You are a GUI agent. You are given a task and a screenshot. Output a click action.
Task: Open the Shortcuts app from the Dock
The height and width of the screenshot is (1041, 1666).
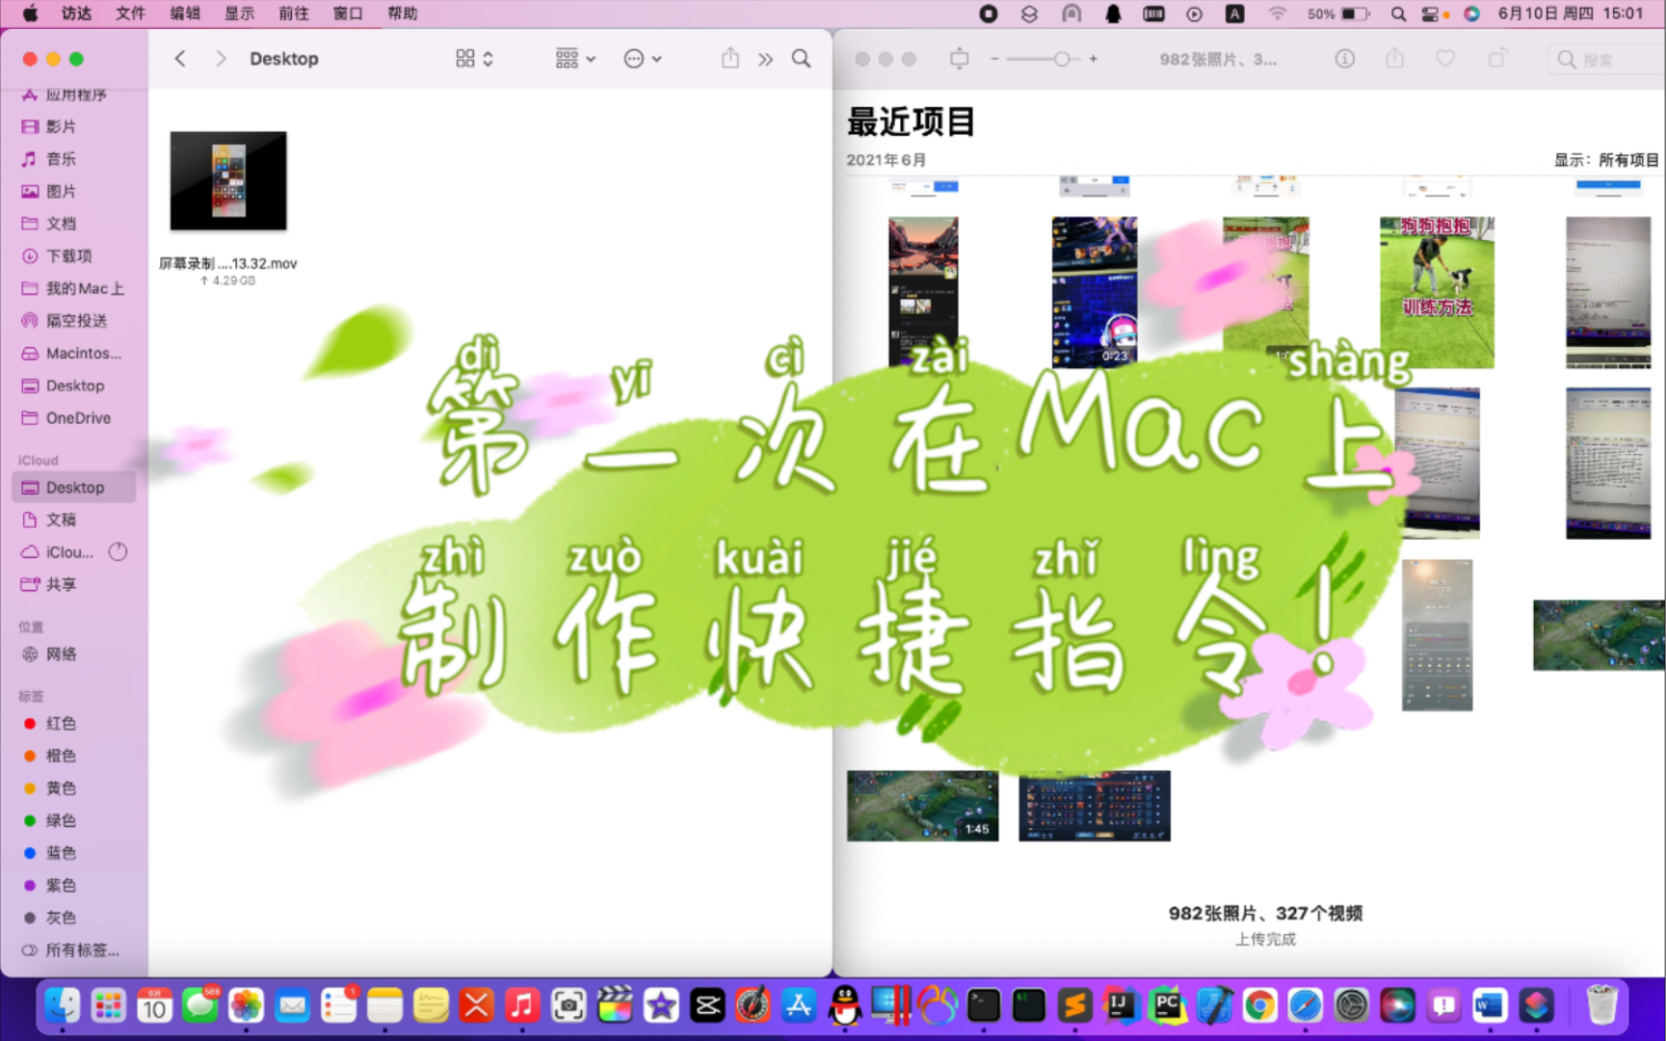pyautogui.click(x=1535, y=1005)
